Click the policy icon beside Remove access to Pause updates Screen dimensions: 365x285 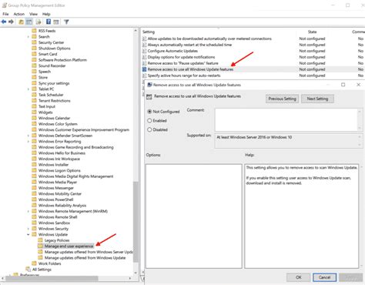145,63
